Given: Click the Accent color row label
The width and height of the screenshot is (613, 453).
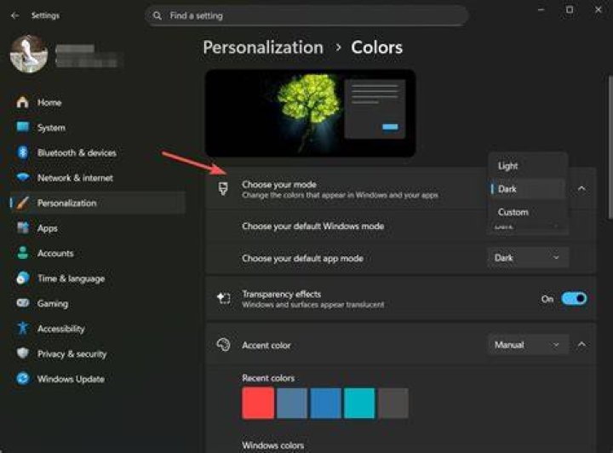Looking at the screenshot, I should [x=266, y=345].
